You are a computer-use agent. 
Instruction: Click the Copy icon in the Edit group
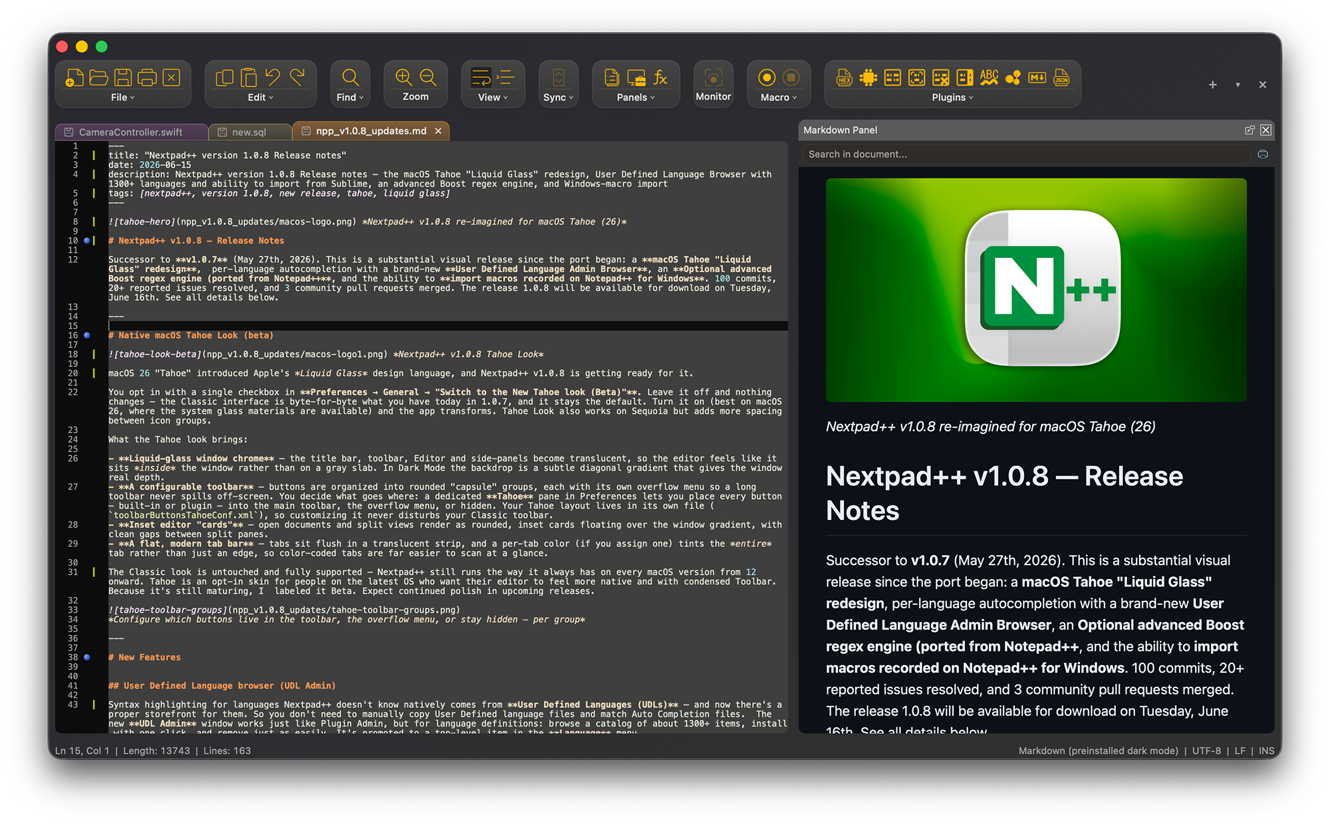[x=225, y=78]
